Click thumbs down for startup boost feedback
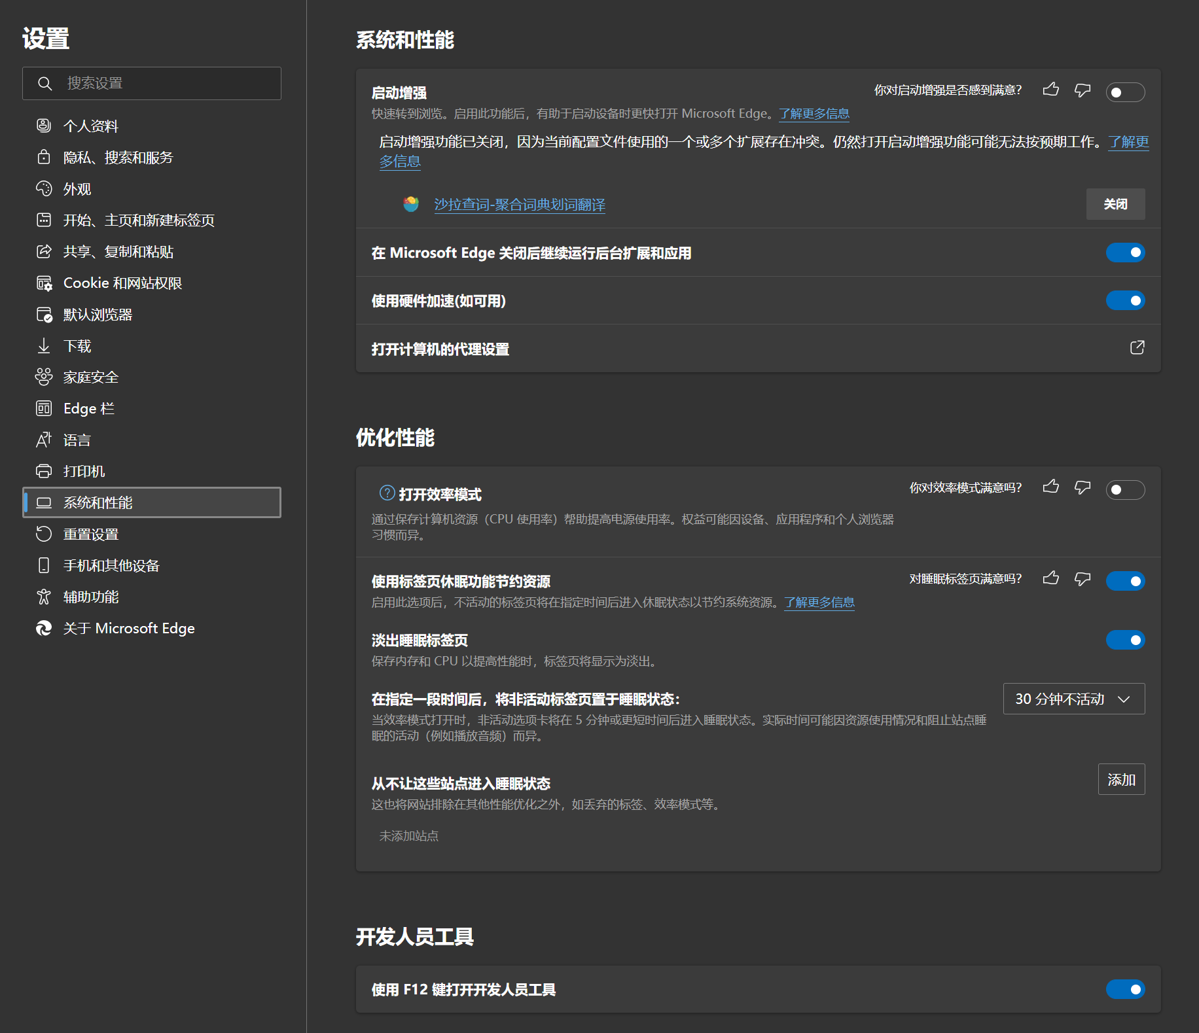This screenshot has height=1033, width=1199. click(1083, 90)
